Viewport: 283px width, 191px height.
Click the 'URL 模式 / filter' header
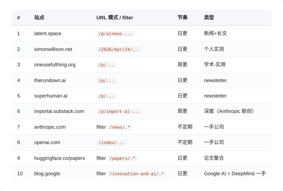click(115, 18)
